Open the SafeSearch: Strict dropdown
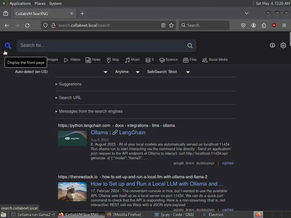This screenshot has height=218, width=291. [x=169, y=72]
